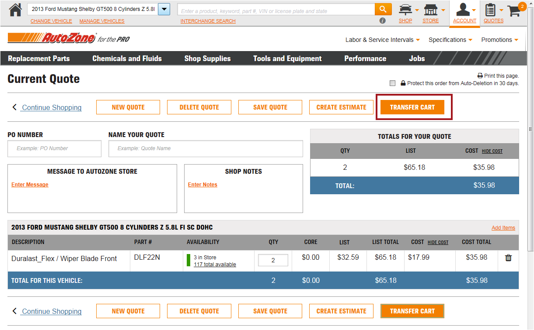This screenshot has height=330, width=534.
Task: Click the PO Number input field
Action: point(54,148)
